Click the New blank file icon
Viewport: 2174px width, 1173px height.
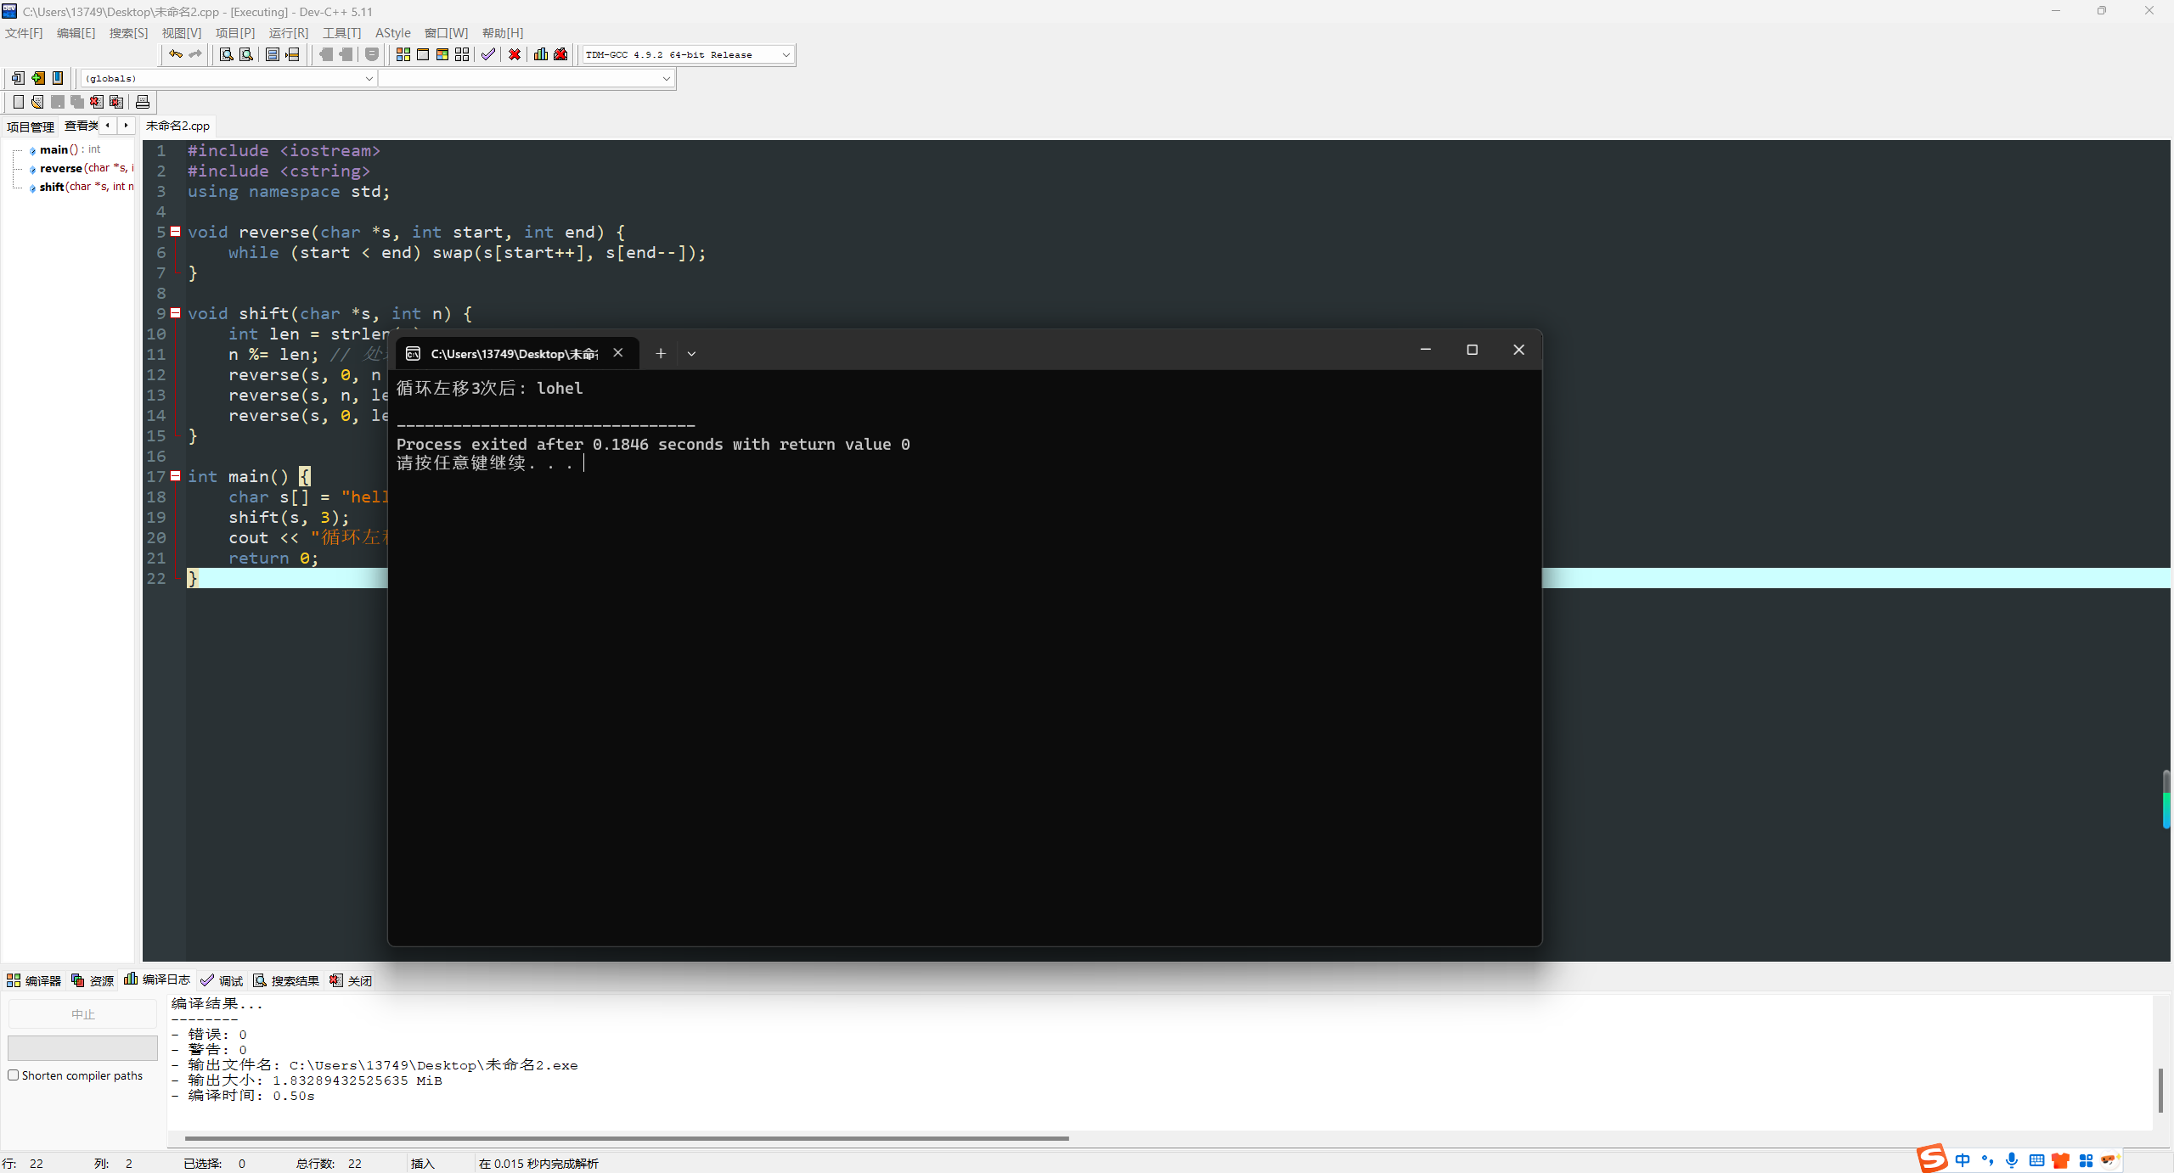(18, 102)
